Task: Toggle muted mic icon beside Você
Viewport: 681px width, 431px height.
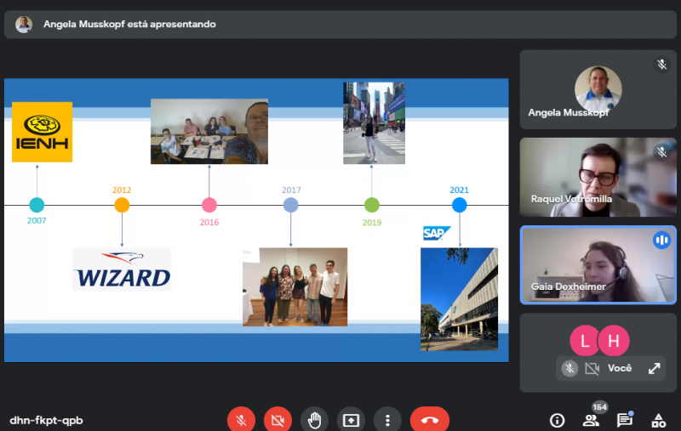Action: point(569,369)
